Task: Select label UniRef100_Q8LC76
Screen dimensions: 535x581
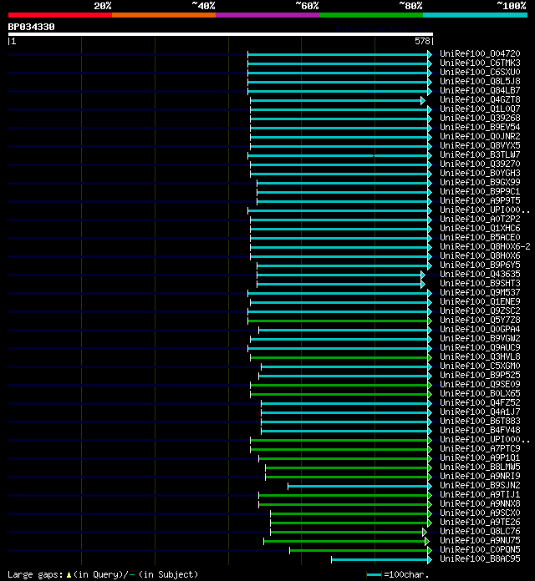Action: 480,531
